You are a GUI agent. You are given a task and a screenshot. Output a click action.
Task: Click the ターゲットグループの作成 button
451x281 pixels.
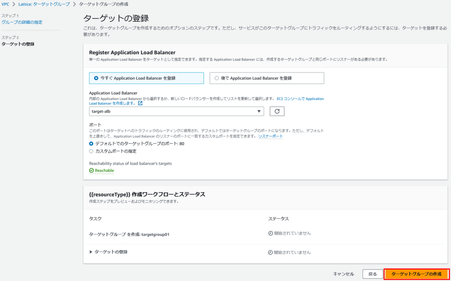416,274
